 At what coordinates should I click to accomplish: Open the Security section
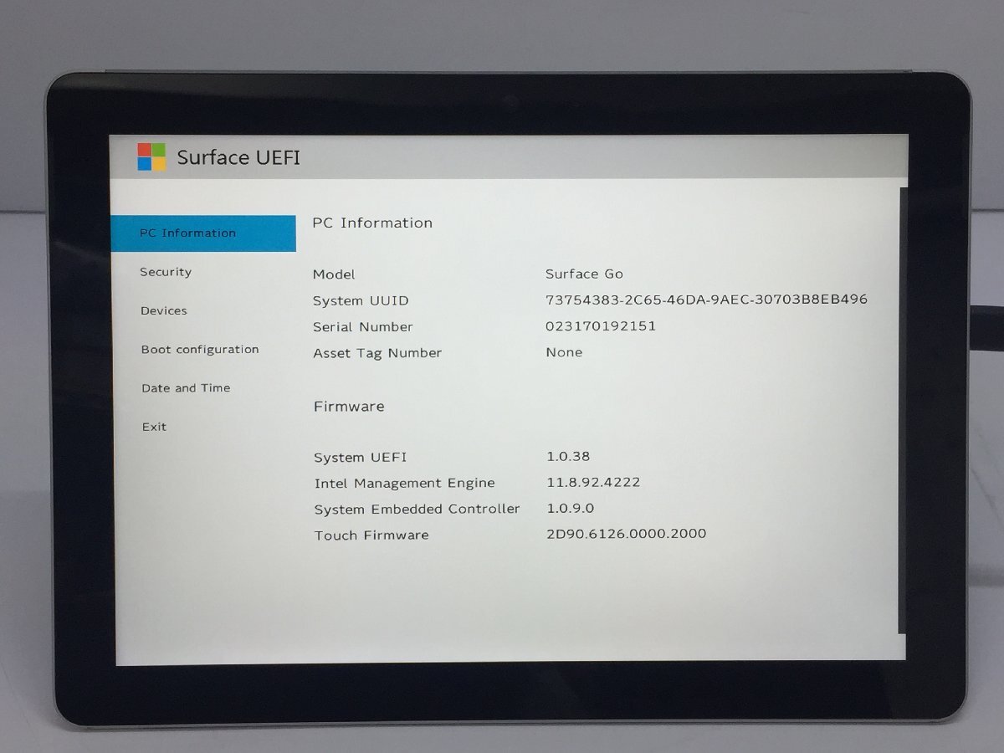click(166, 272)
